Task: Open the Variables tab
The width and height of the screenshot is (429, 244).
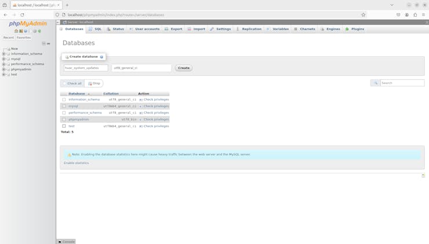Action: [278, 29]
